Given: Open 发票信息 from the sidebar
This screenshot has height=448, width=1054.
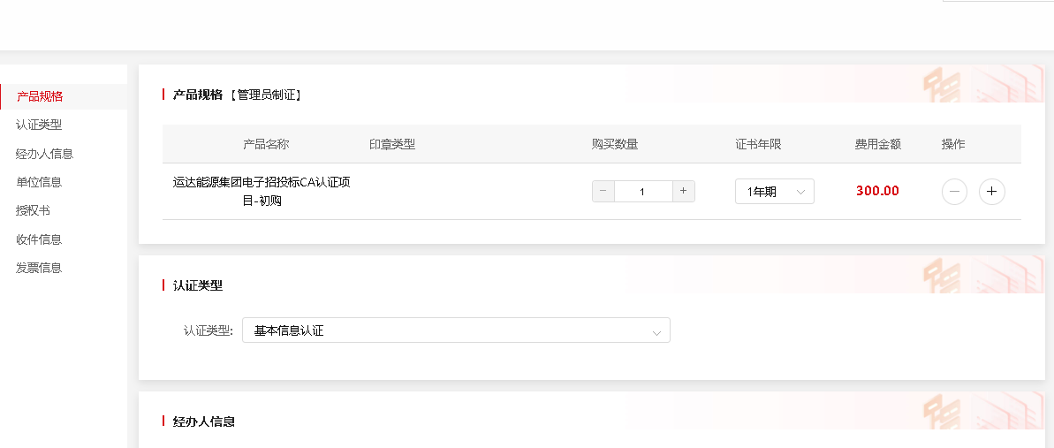Looking at the screenshot, I should tap(39, 268).
